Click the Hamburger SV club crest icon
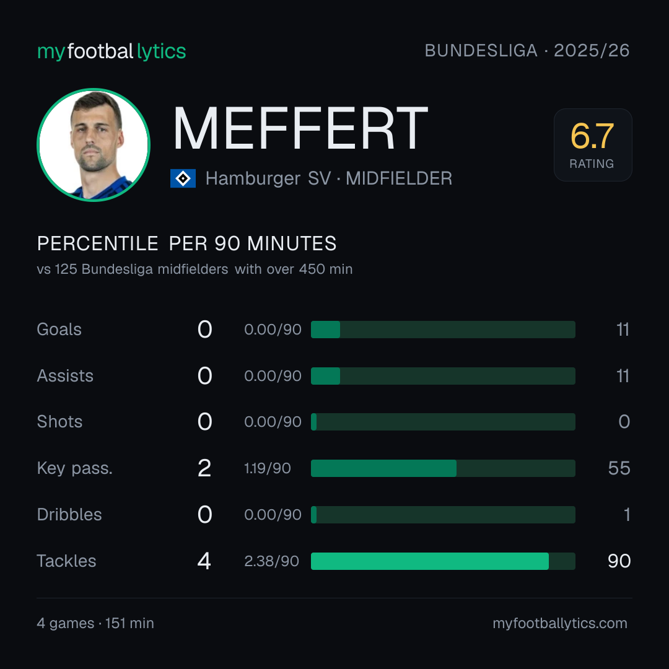The height and width of the screenshot is (669, 669). pyautogui.click(x=183, y=178)
